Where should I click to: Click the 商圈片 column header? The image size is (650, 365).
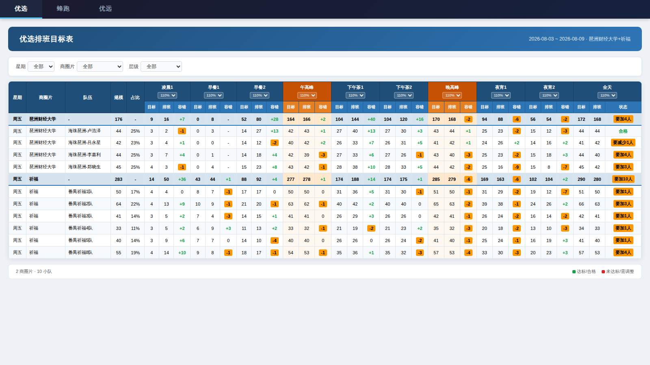45,97
